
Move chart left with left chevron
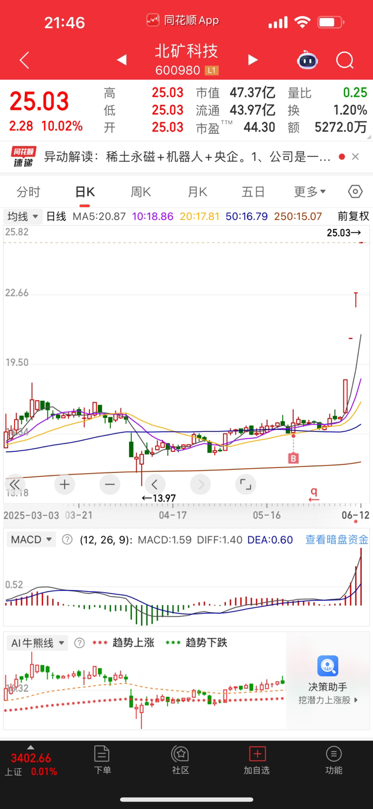point(154,484)
